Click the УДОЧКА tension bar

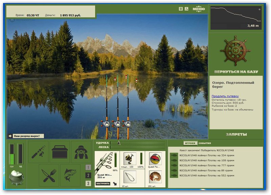point(138,143)
